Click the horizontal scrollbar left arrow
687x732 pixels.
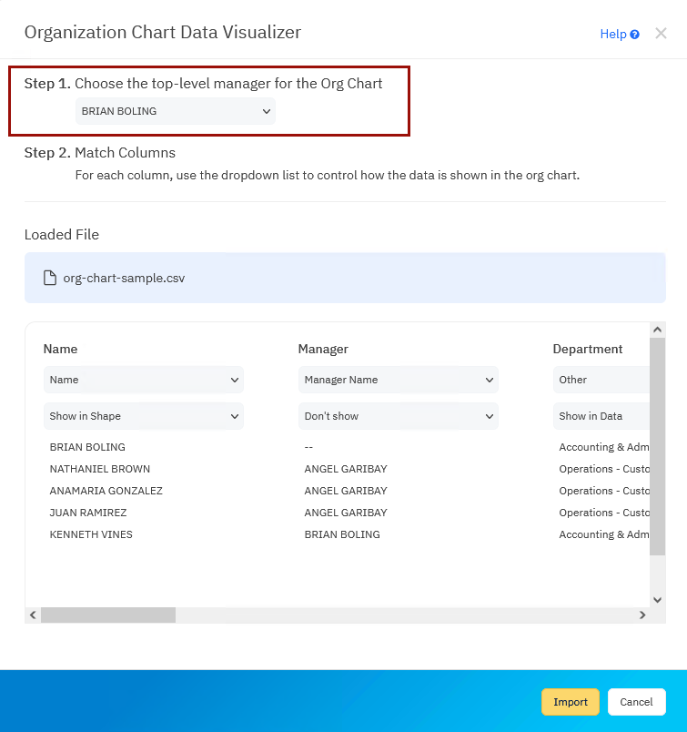[x=31, y=615]
